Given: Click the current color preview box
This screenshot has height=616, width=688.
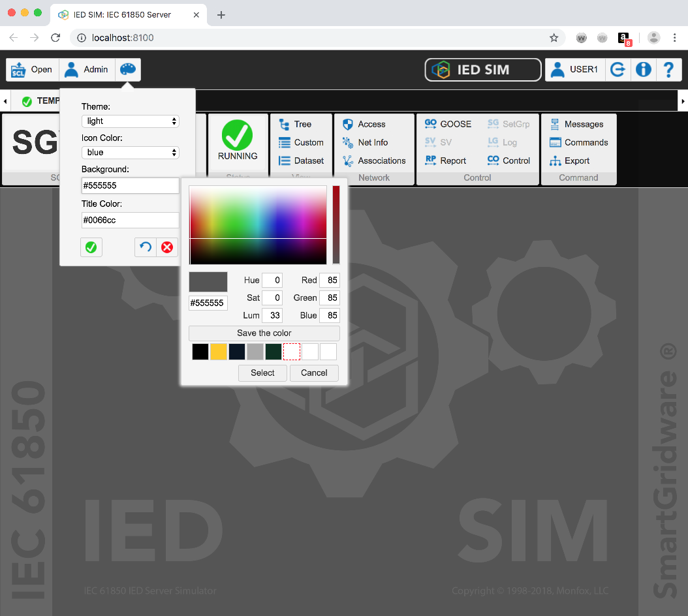Looking at the screenshot, I should [x=208, y=282].
